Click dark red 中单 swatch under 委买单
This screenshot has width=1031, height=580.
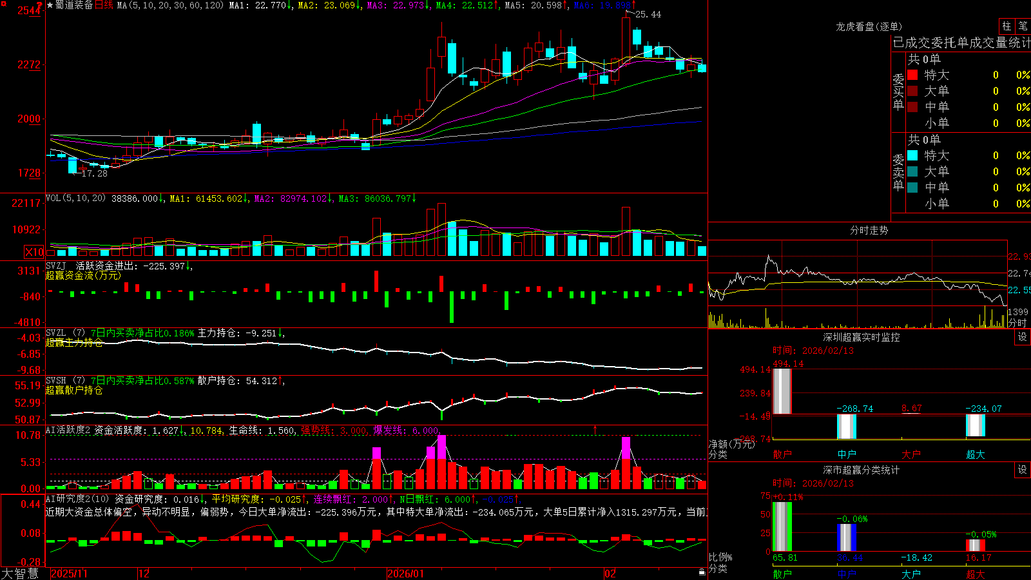[x=912, y=107]
